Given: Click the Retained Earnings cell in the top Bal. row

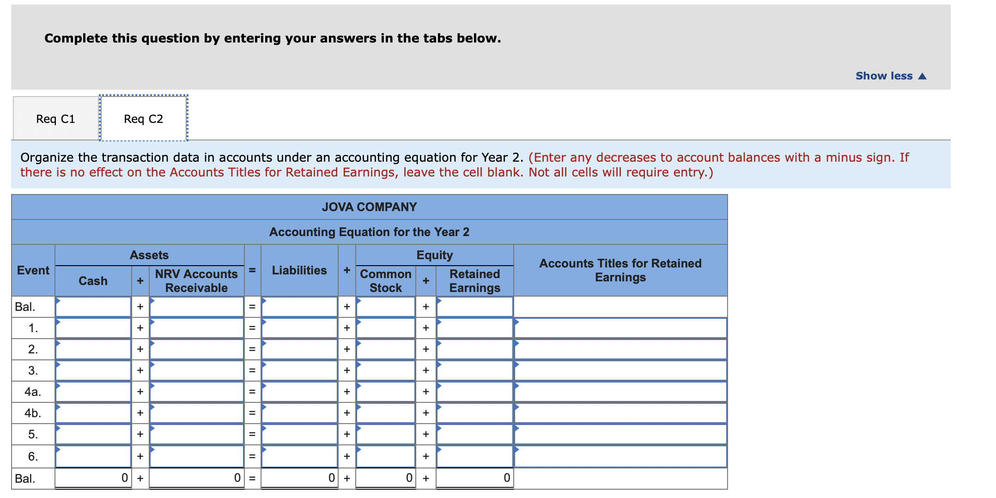Looking at the screenshot, I should (475, 307).
